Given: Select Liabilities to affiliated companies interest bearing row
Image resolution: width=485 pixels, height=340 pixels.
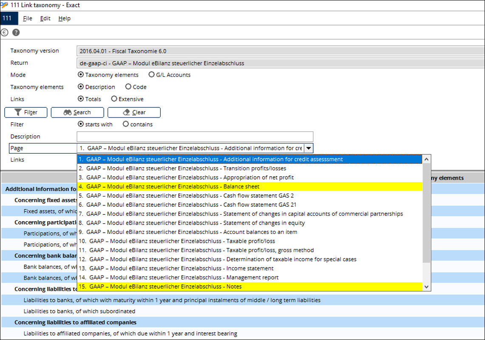Looking at the screenshot, I should coord(243,334).
